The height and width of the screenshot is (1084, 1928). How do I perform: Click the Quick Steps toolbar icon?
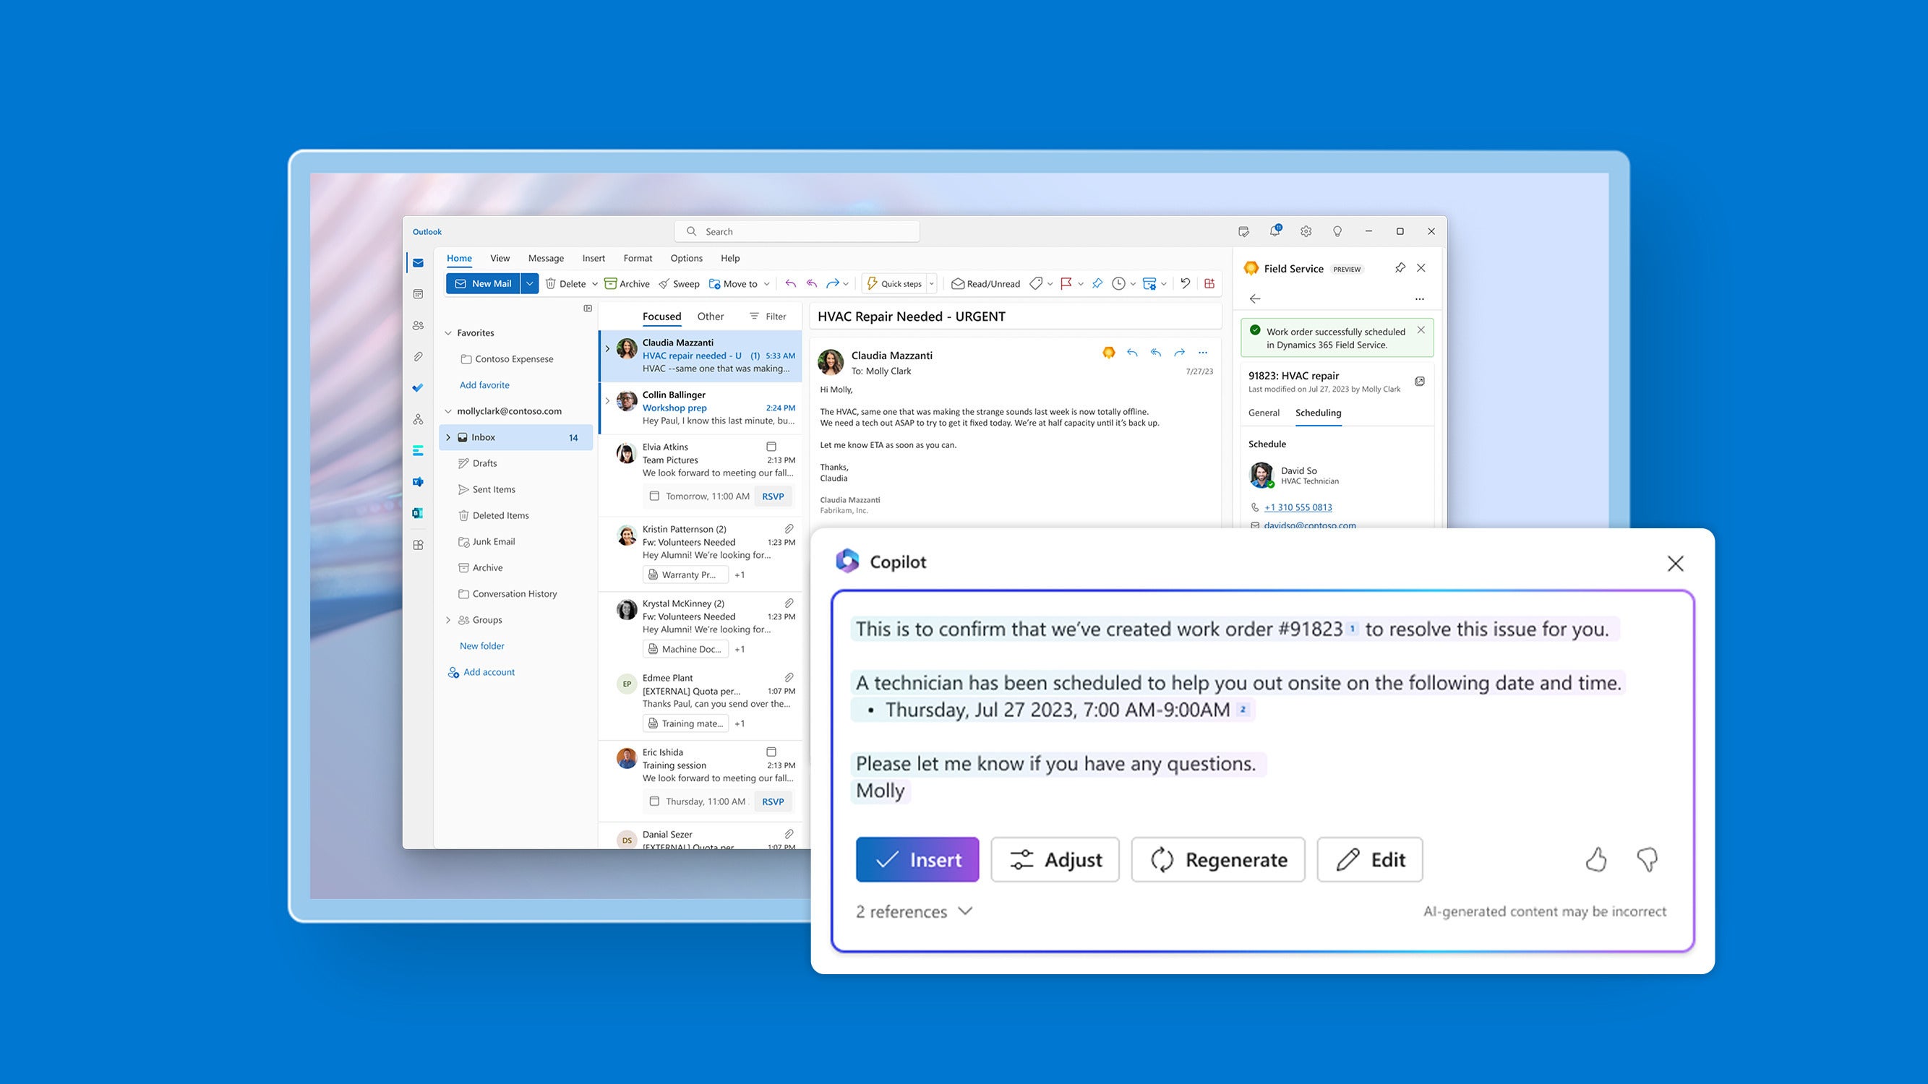coord(893,283)
